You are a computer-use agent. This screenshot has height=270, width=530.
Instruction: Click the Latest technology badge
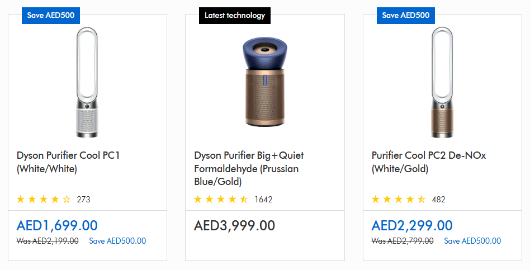tap(235, 15)
